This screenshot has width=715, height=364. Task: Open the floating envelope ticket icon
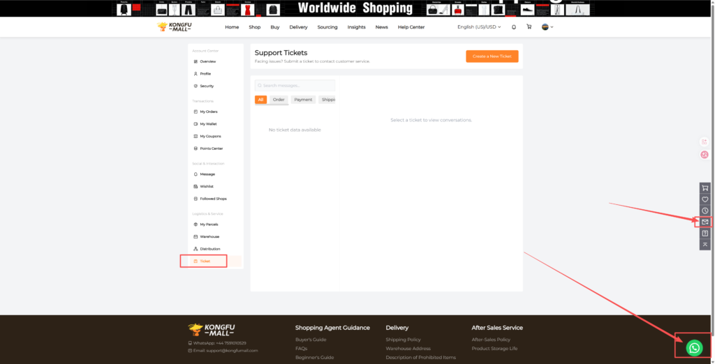pyautogui.click(x=705, y=222)
